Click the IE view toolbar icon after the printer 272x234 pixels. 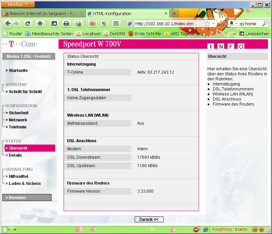coord(78,24)
